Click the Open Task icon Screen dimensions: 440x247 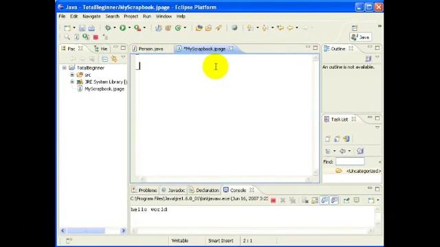point(208,27)
